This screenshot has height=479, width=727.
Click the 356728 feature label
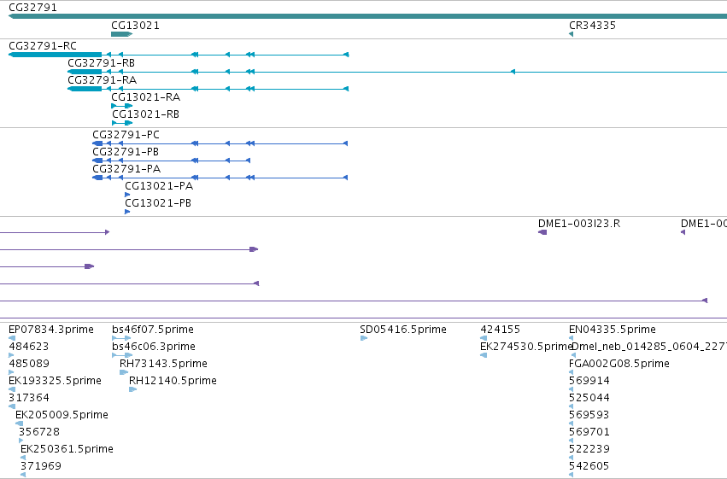tap(39, 432)
